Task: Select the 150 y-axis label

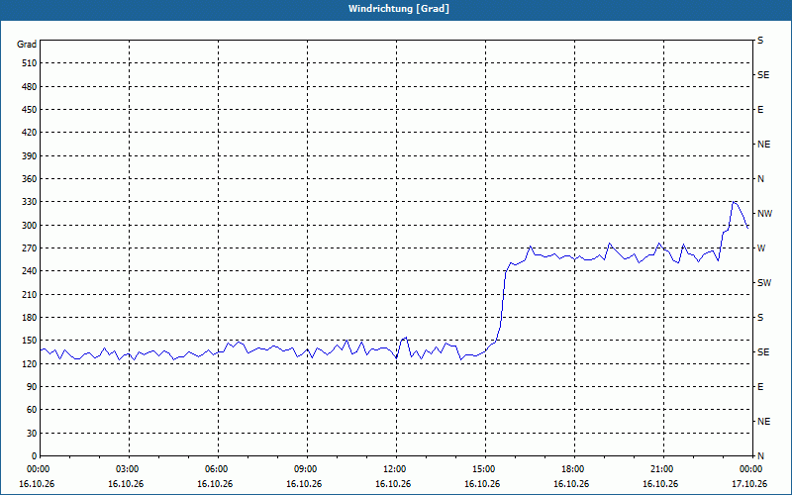Action: pyautogui.click(x=30, y=341)
